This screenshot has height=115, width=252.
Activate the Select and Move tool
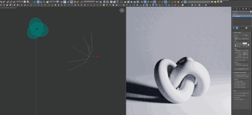(x=38, y=2)
